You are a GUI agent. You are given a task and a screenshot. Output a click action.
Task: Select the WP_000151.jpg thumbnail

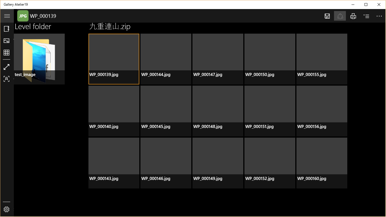pyautogui.click(x=270, y=111)
